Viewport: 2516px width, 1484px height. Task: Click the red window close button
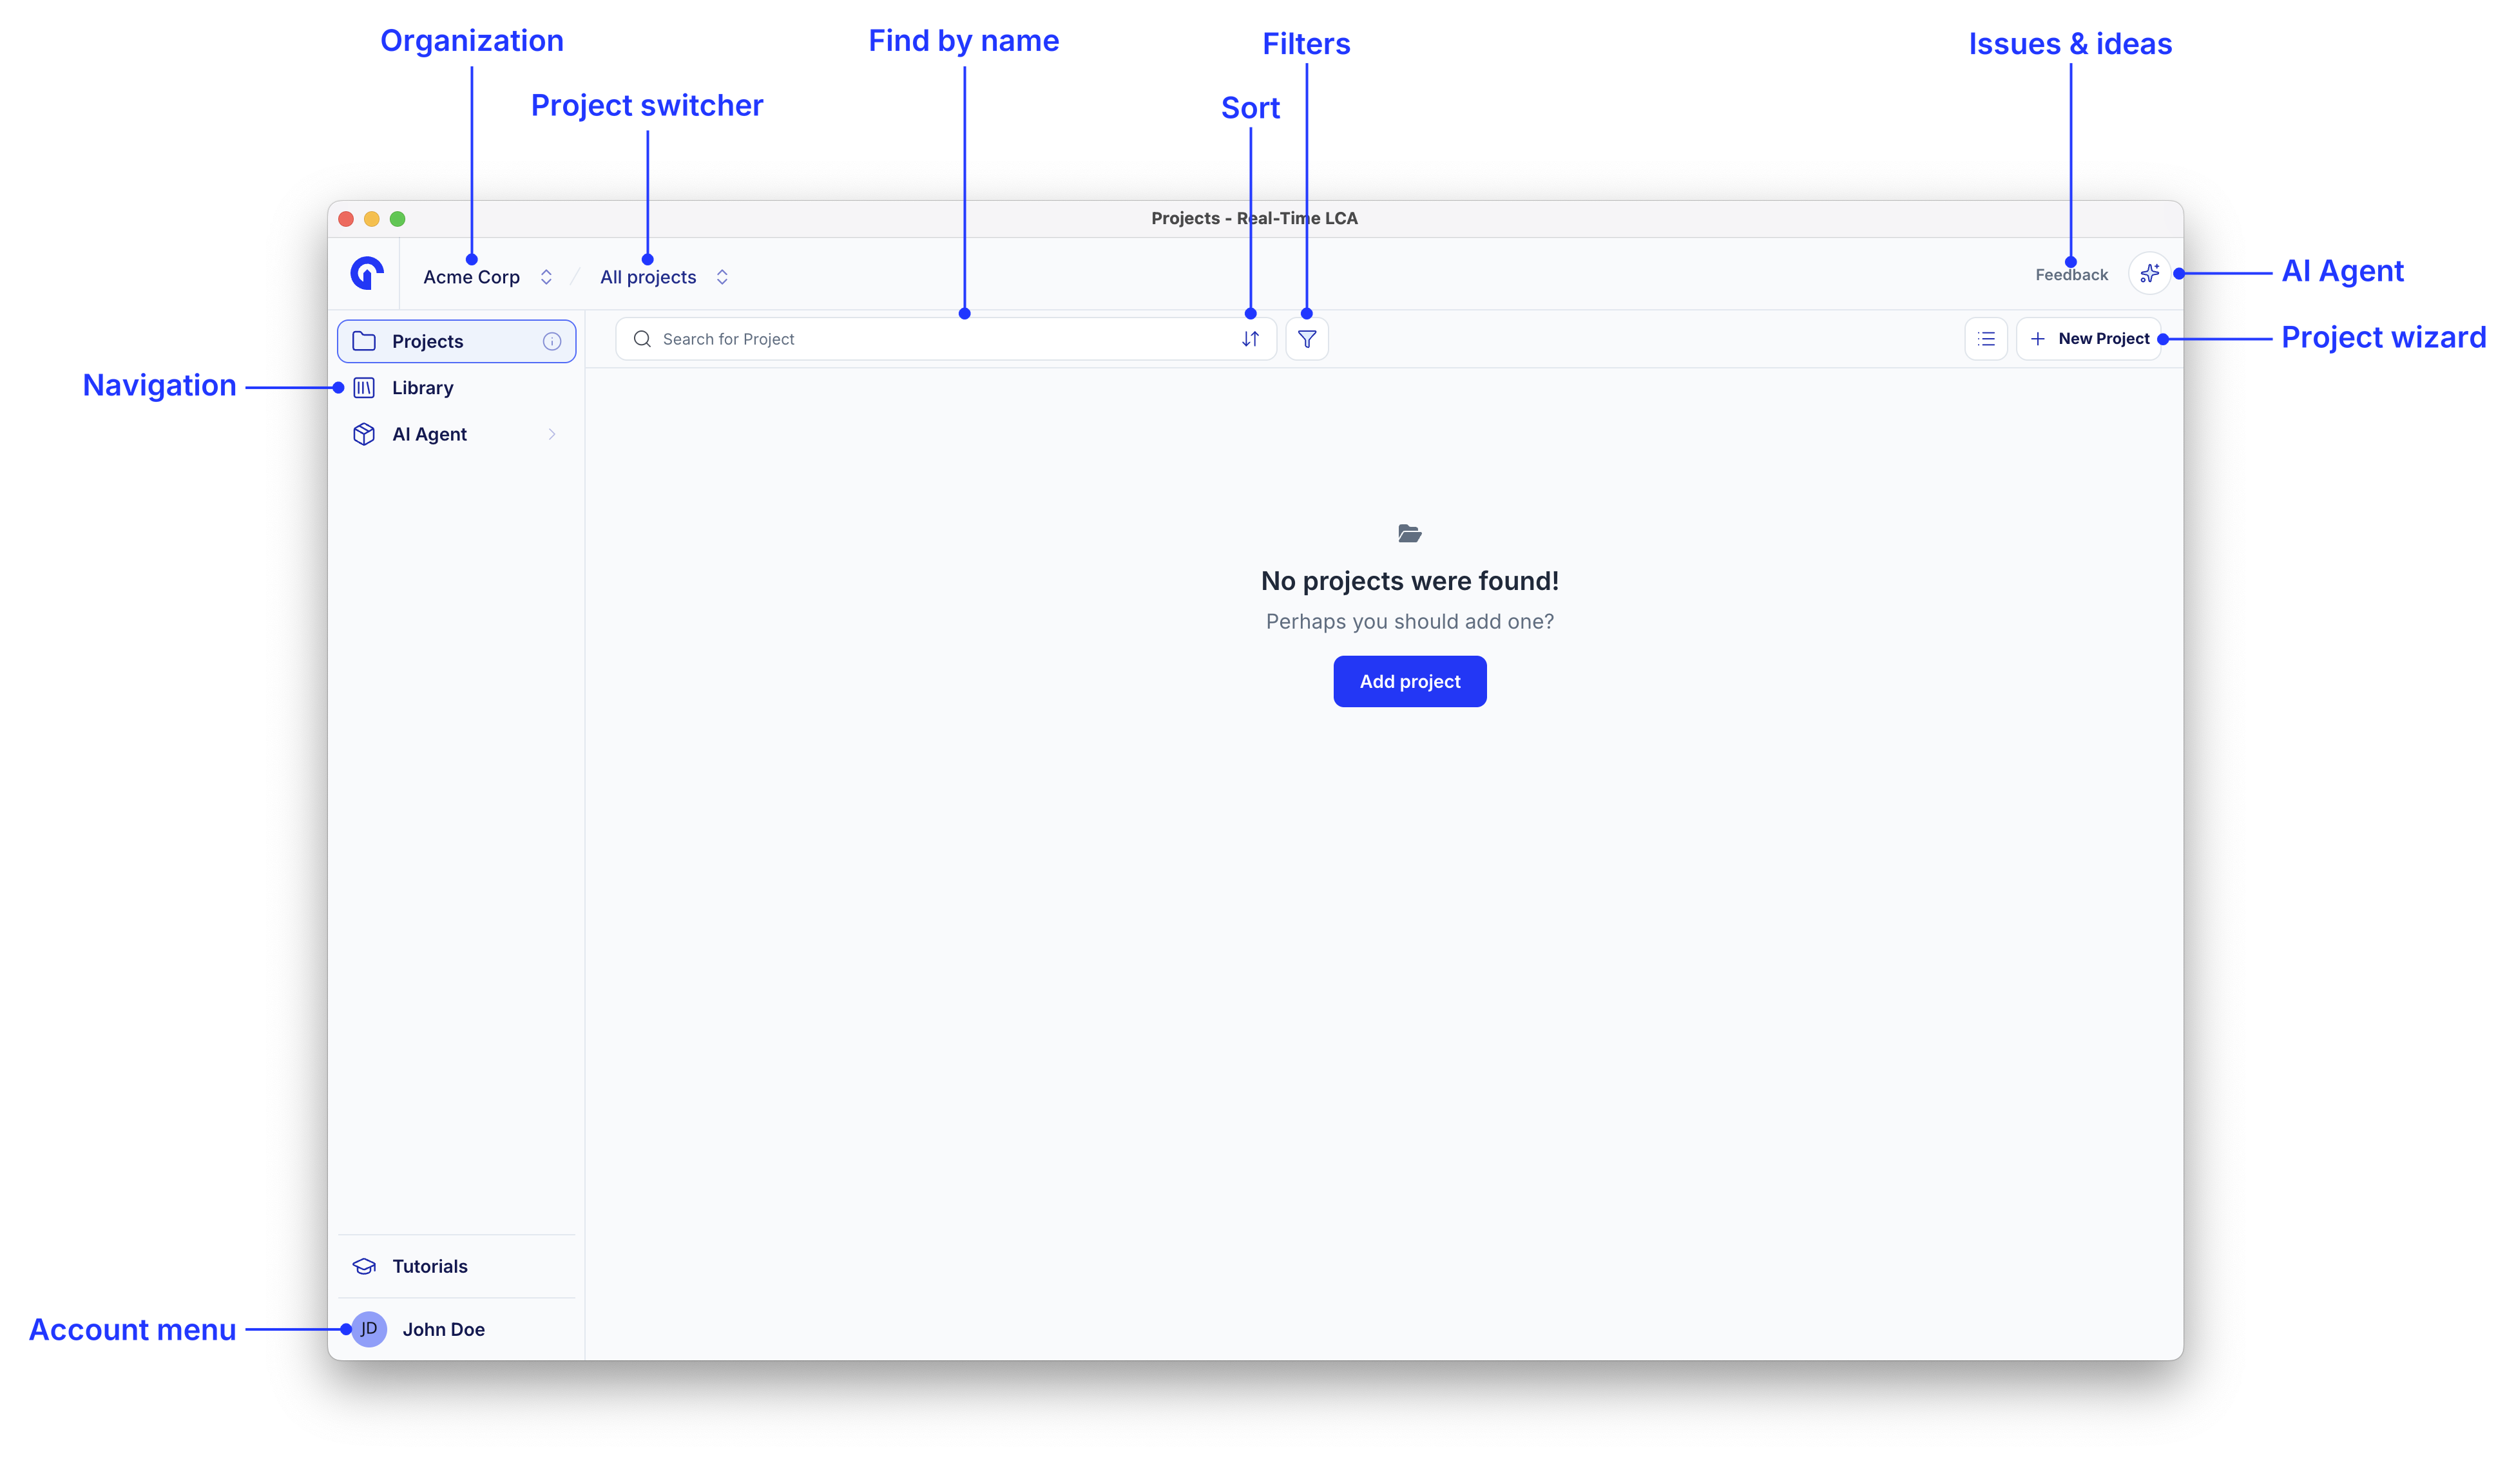tap(346, 219)
